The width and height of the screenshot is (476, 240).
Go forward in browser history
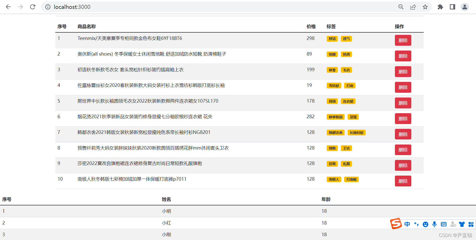[20, 7]
